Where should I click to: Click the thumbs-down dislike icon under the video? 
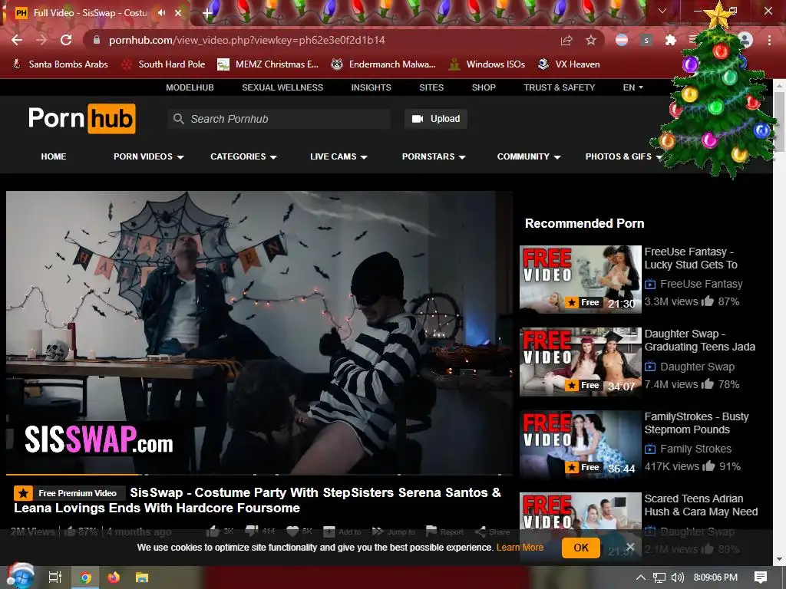click(252, 531)
